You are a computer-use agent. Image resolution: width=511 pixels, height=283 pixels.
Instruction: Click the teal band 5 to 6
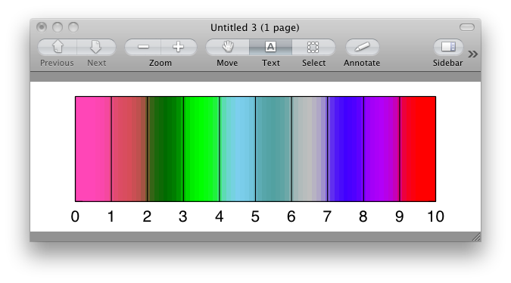(x=273, y=149)
